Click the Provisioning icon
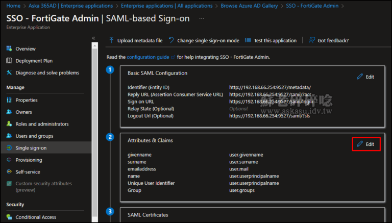 pos(9,160)
